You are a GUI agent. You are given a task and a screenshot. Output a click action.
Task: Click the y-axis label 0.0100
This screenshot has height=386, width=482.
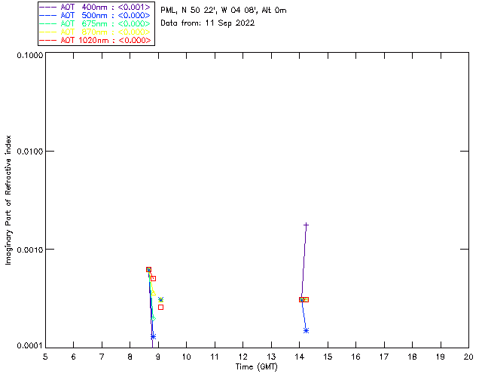(29, 152)
